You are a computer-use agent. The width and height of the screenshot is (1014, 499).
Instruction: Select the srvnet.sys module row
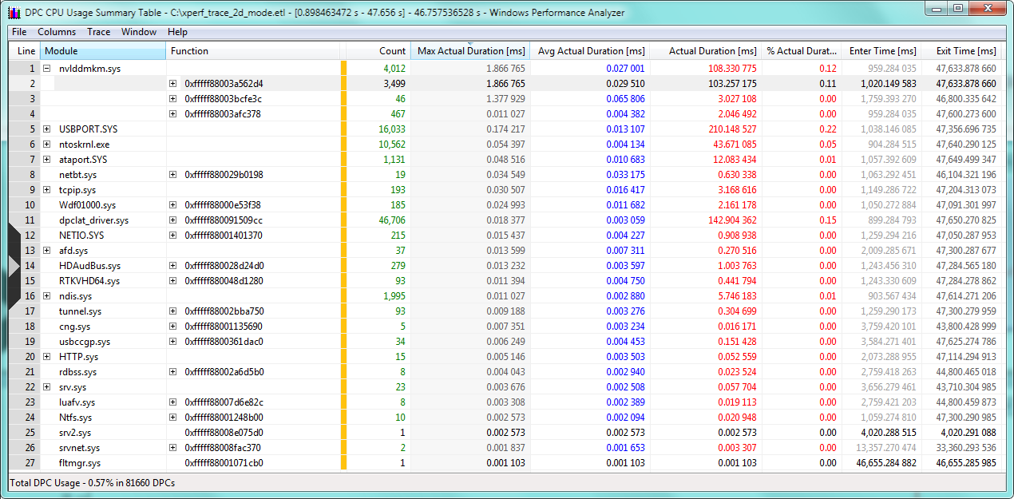tap(506, 448)
